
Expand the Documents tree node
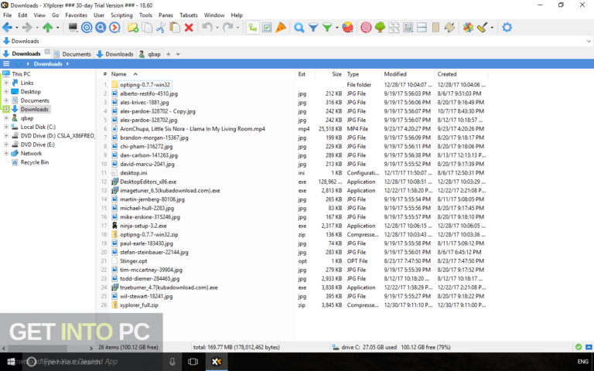[x=6, y=100]
